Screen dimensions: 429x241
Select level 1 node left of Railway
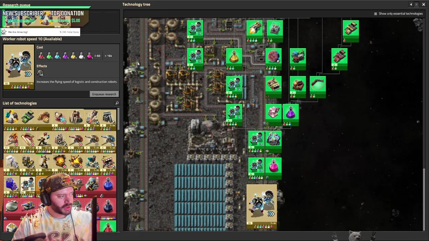click(x=298, y=87)
